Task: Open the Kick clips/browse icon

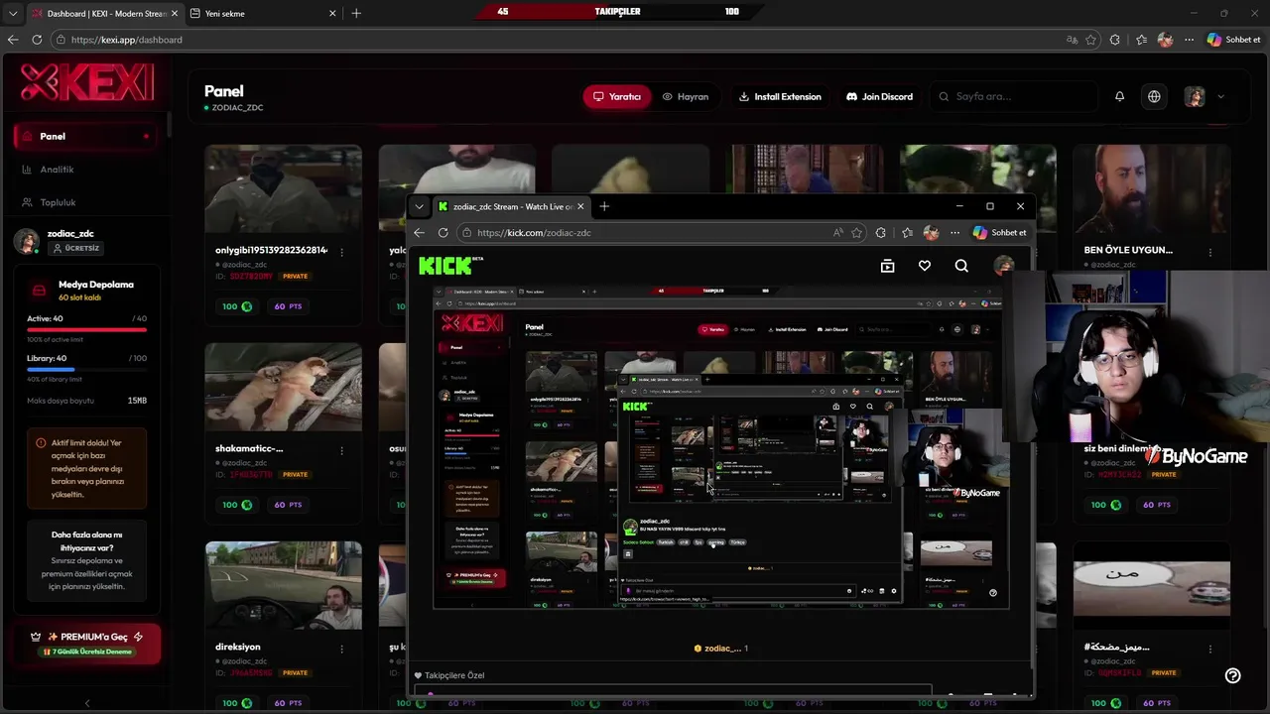Action: [887, 266]
